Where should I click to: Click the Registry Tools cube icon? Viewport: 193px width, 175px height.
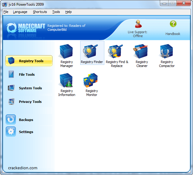tap(11, 61)
